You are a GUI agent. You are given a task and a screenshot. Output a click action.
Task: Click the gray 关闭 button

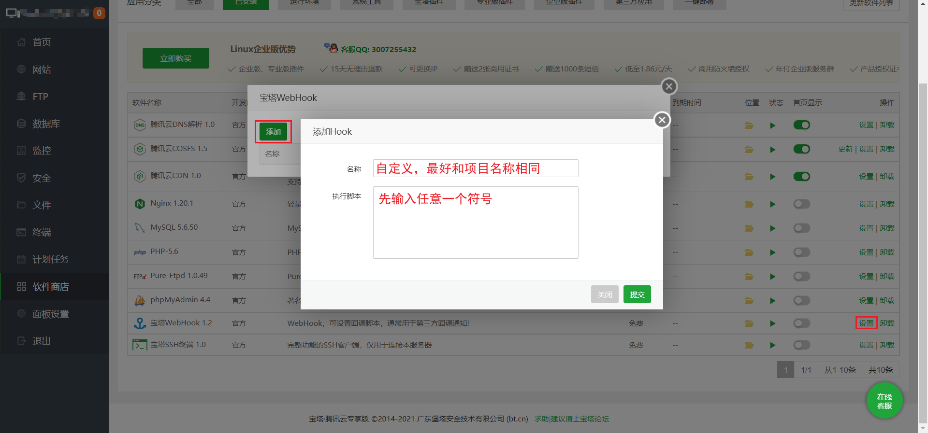point(605,294)
